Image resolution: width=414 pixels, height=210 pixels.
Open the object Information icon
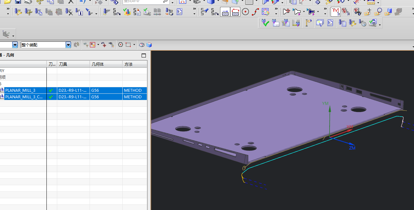(79, 12)
